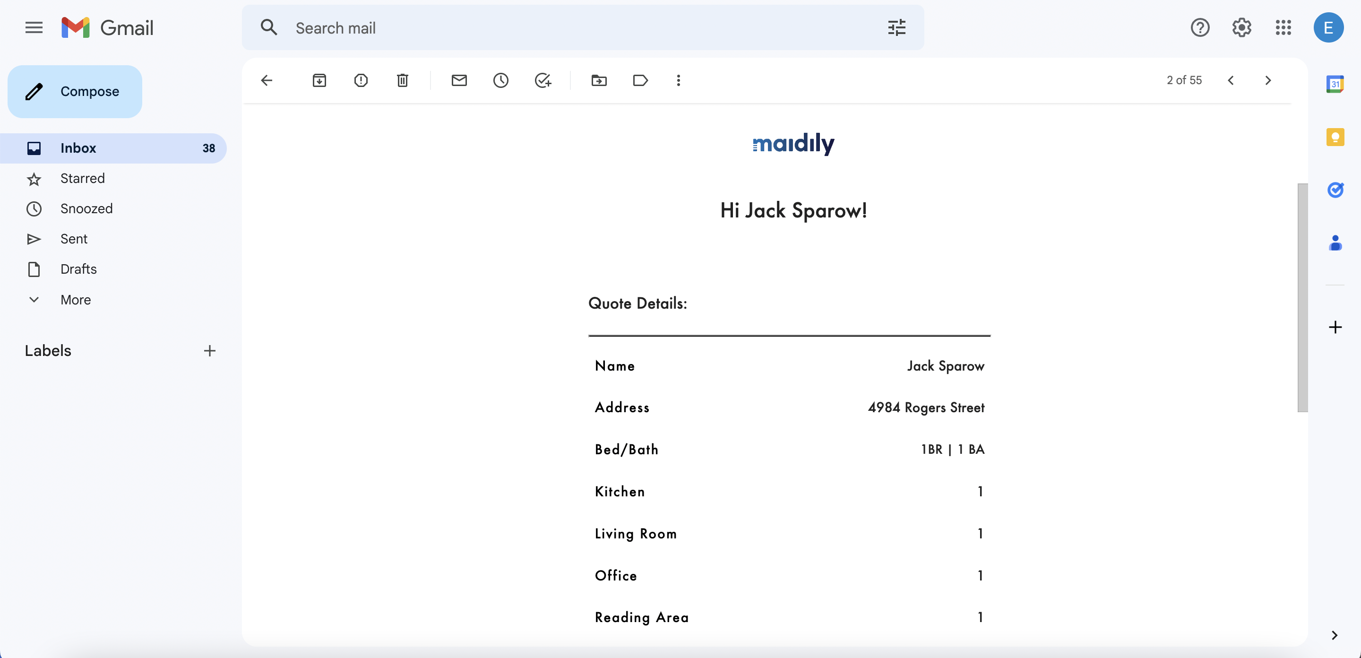
Task: Open Move to folder icon
Action: [x=599, y=80]
